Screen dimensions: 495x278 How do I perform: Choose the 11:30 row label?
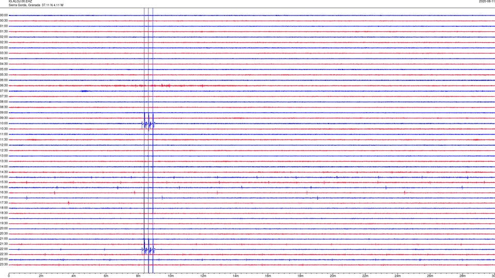point(4,140)
